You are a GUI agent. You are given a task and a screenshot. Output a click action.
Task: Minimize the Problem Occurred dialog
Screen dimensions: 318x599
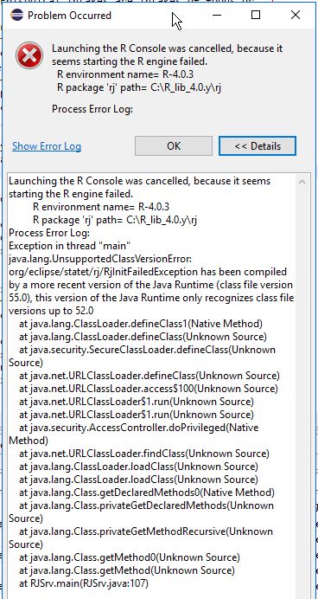click(217, 16)
